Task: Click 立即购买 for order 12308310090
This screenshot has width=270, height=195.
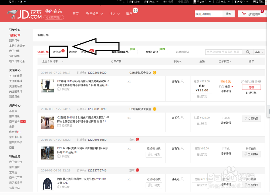Action: (251, 119)
